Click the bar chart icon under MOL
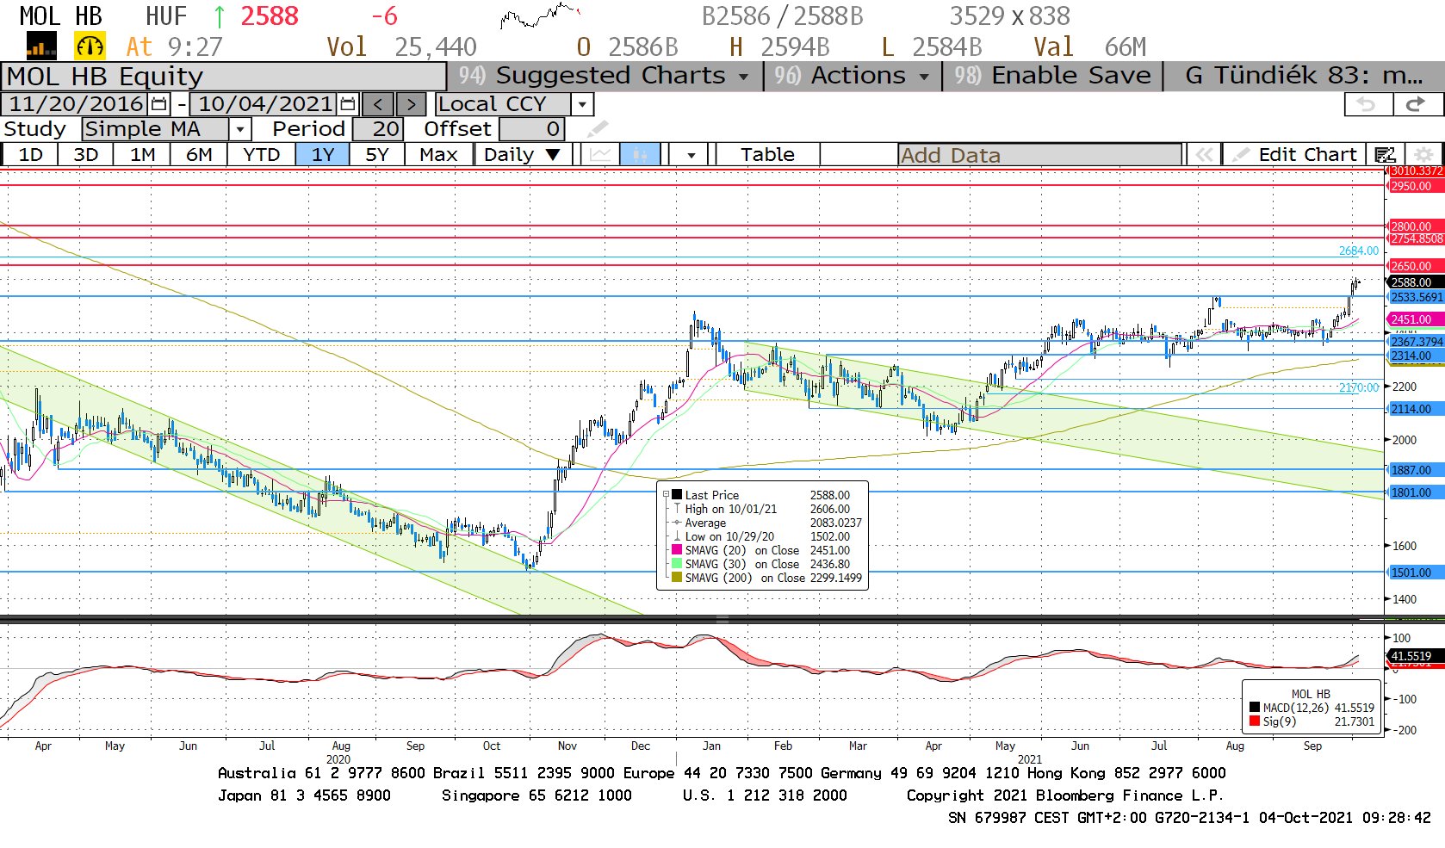 41,46
